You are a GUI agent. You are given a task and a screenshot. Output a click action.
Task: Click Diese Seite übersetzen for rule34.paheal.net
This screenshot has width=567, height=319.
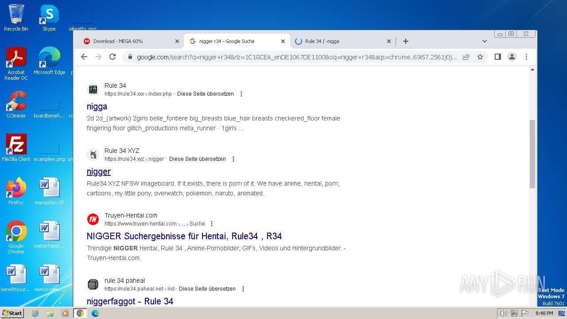click(207, 289)
